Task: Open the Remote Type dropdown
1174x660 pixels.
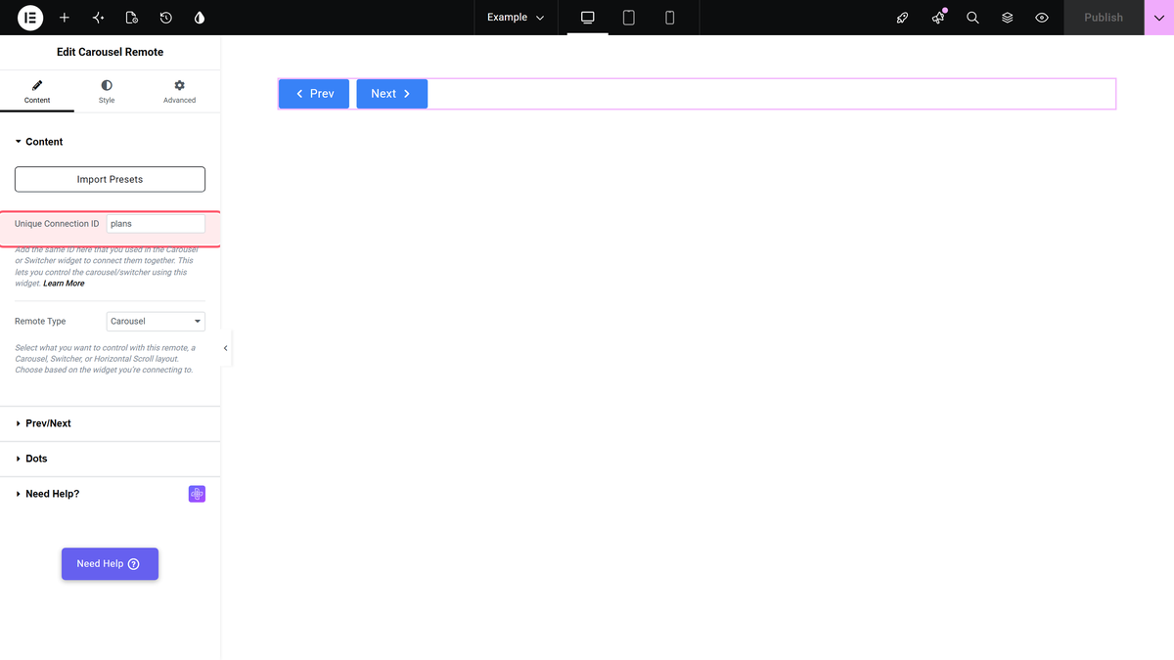Action: (x=156, y=321)
